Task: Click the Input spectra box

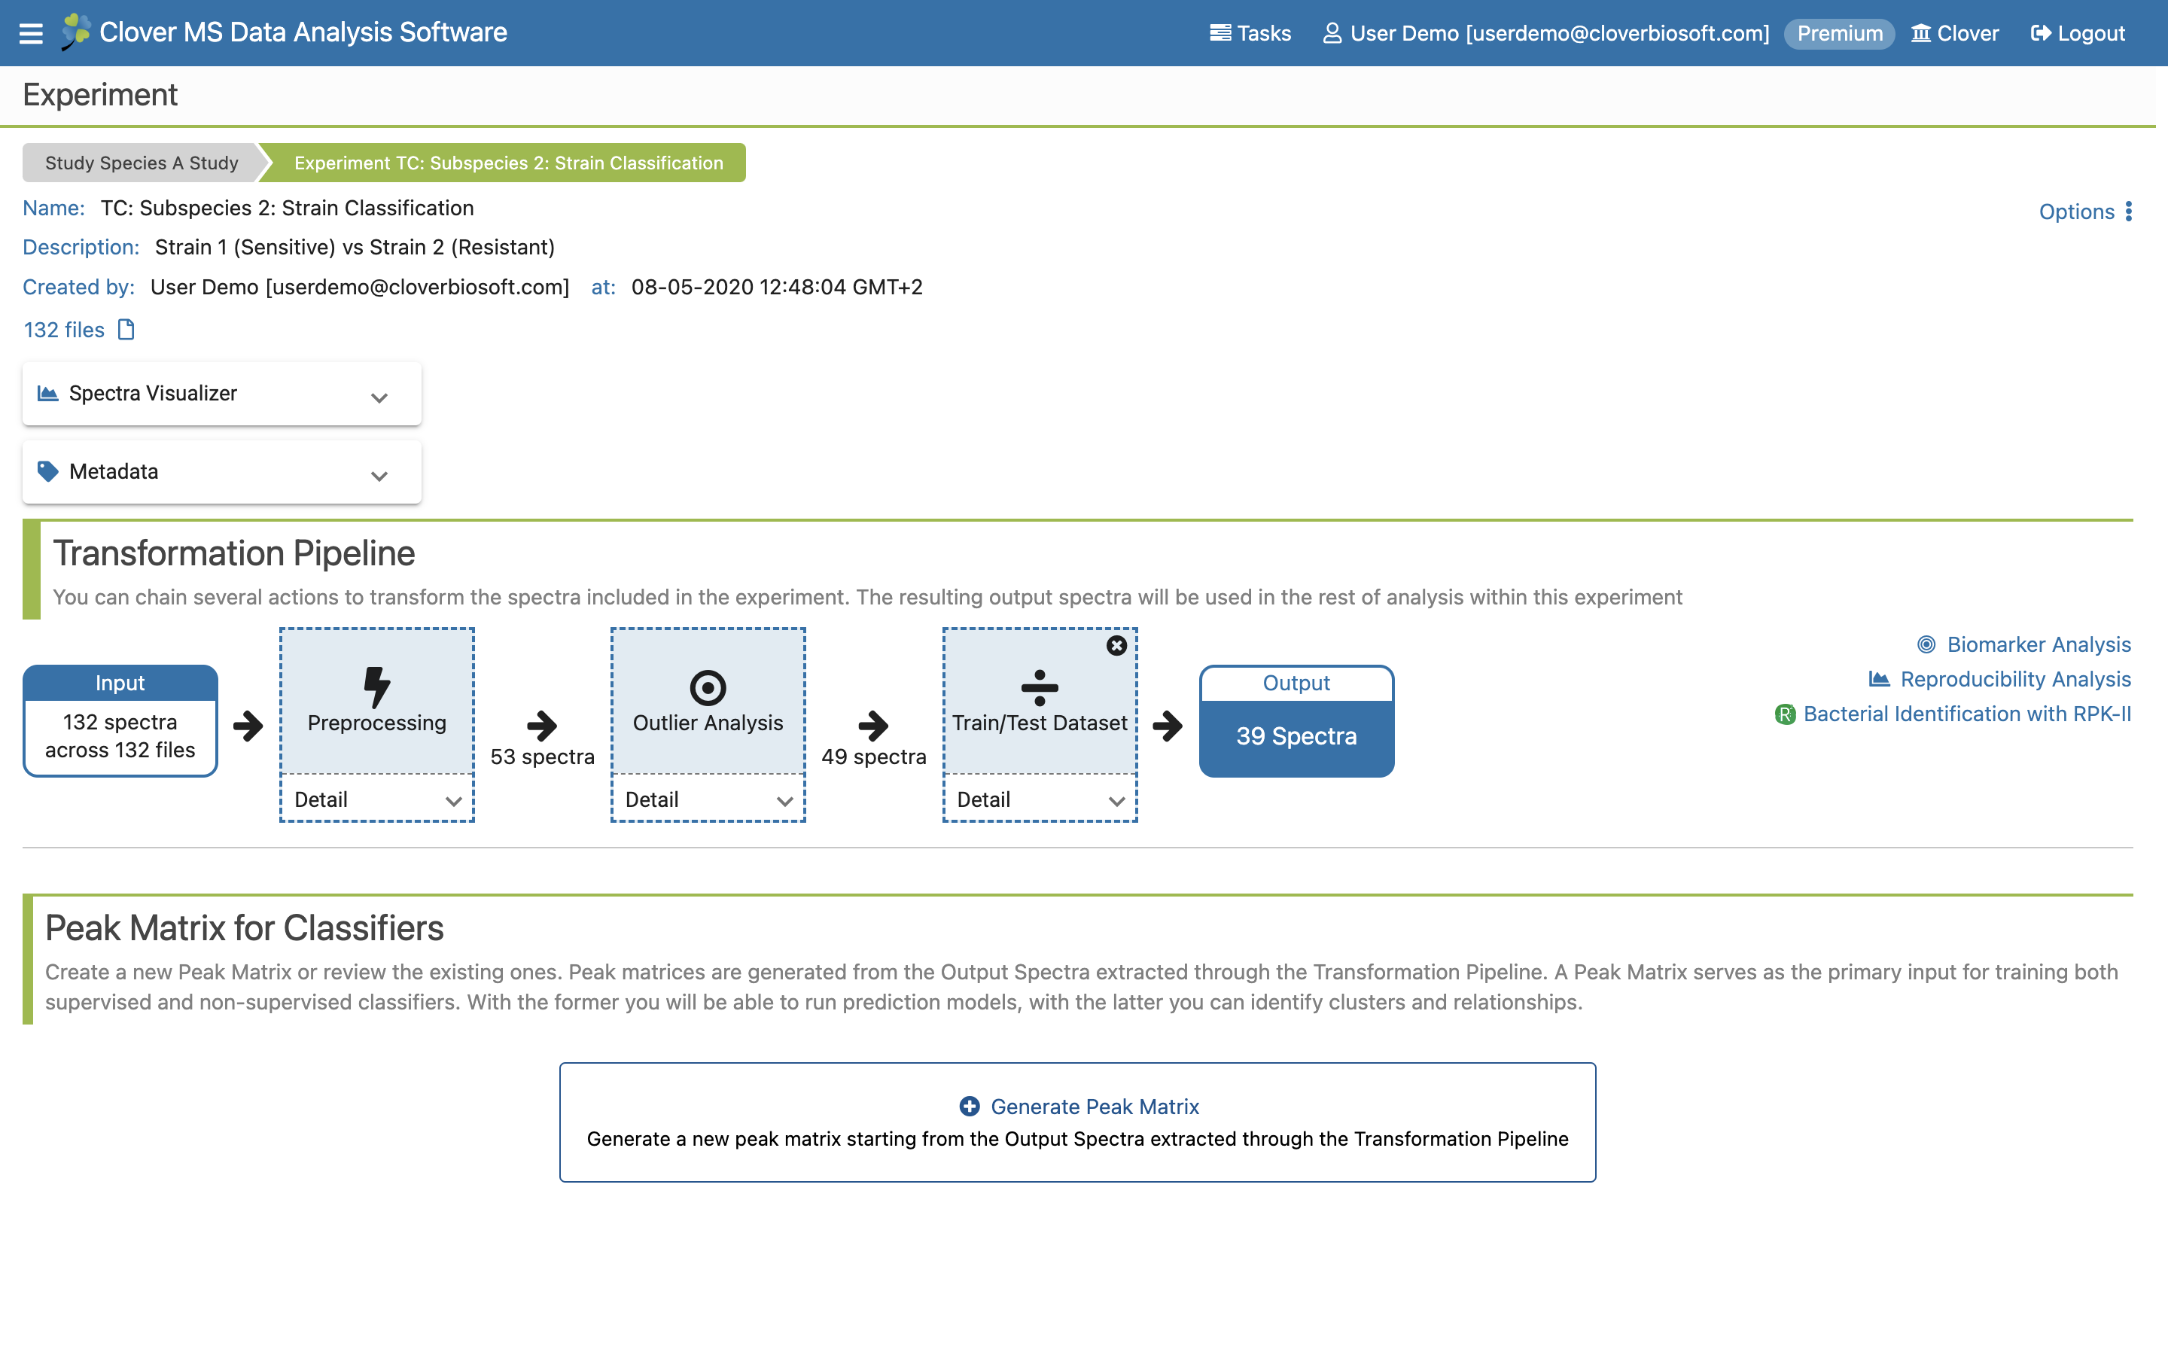Action: 120,720
